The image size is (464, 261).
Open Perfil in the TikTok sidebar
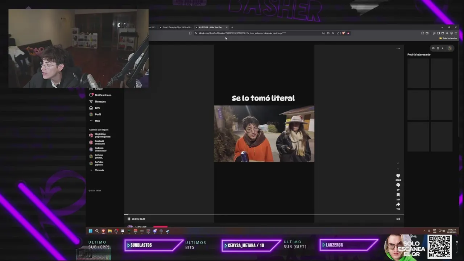coord(95,114)
